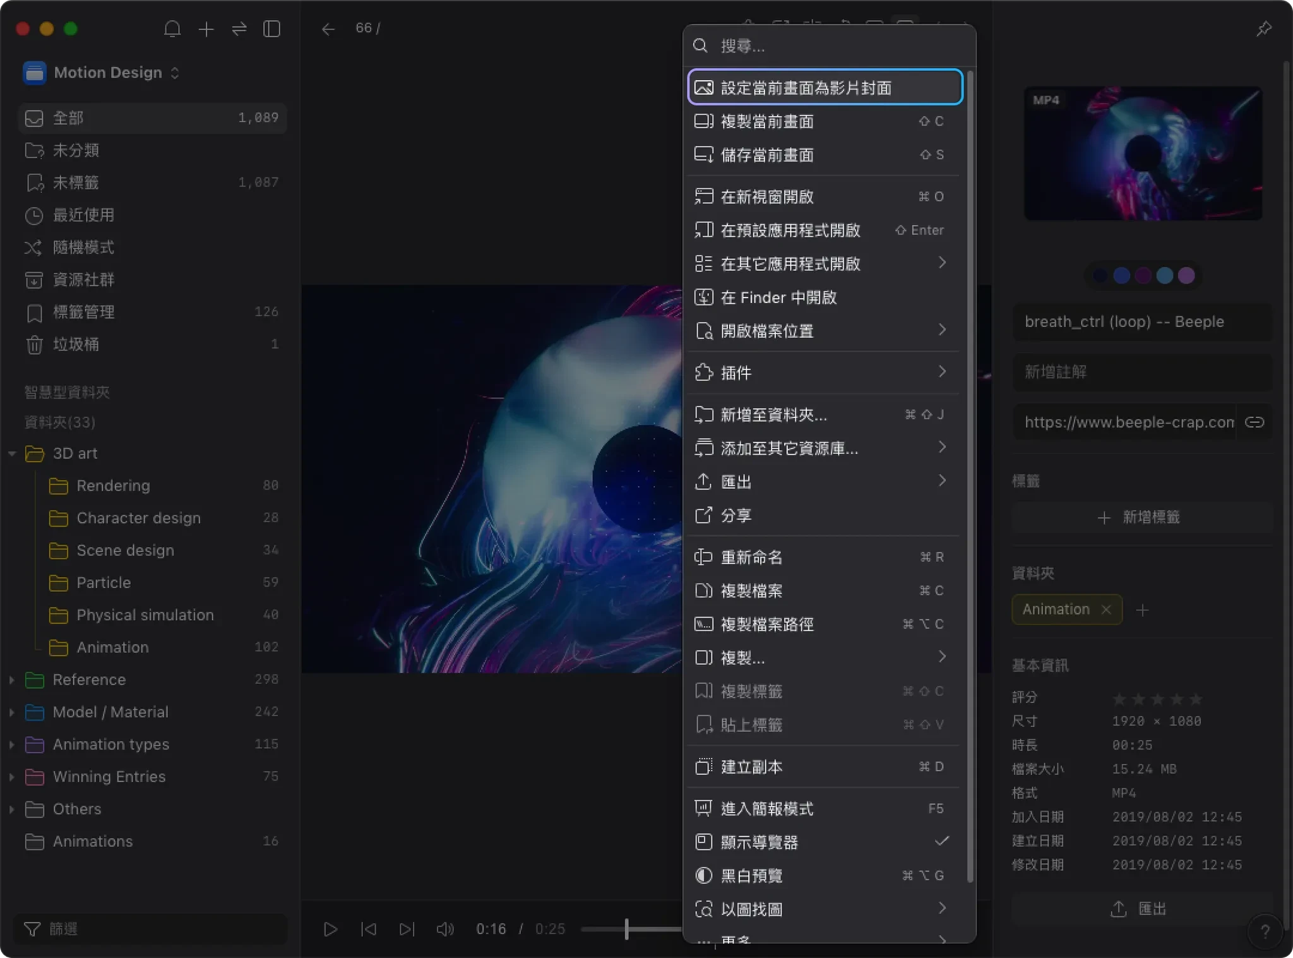The width and height of the screenshot is (1293, 958).
Task: Open the 插件 plugins submenu
Action: [x=824, y=373]
